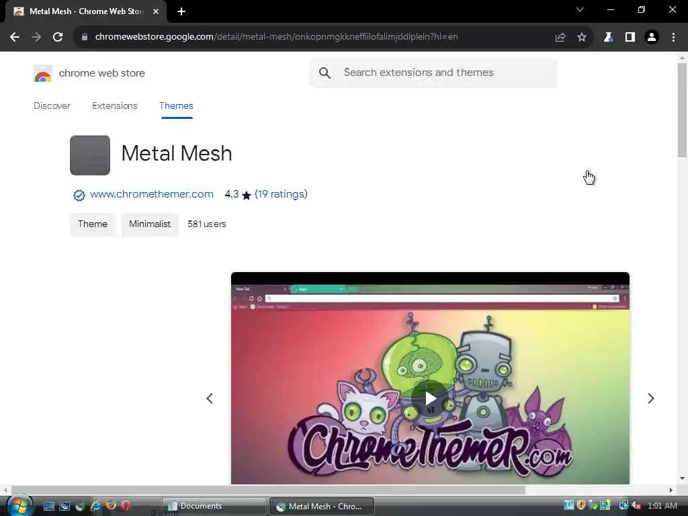Image resolution: width=688 pixels, height=516 pixels.
Task: Share this page via share icon
Action: [x=560, y=38]
